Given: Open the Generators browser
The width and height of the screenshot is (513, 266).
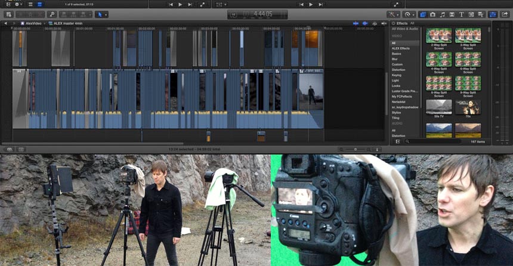Looking at the screenshot, I should 471,14.
